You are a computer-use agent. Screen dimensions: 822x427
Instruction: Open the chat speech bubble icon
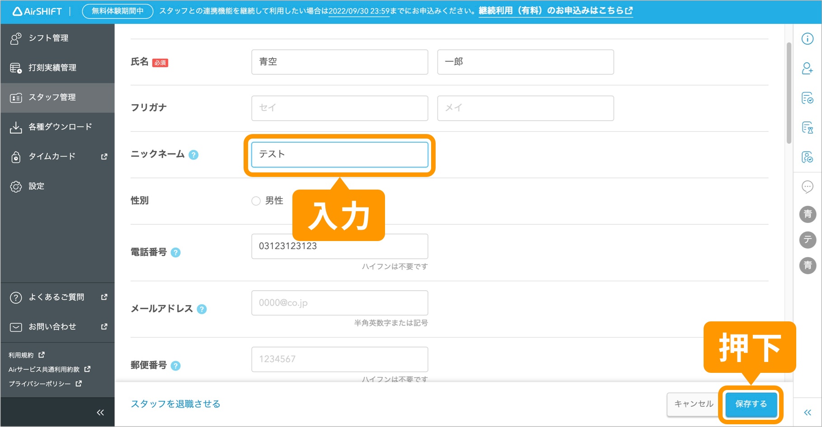point(808,186)
